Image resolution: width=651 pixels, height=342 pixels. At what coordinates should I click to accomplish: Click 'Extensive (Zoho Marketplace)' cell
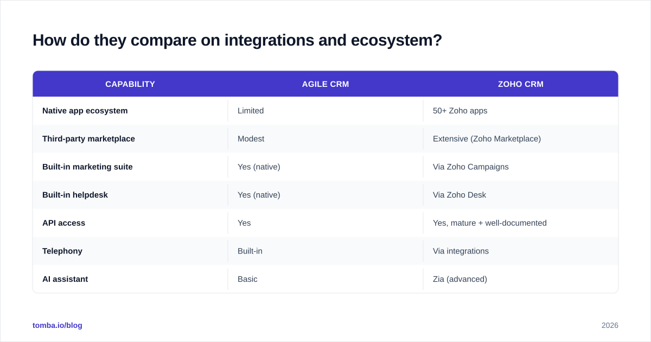[x=487, y=139]
